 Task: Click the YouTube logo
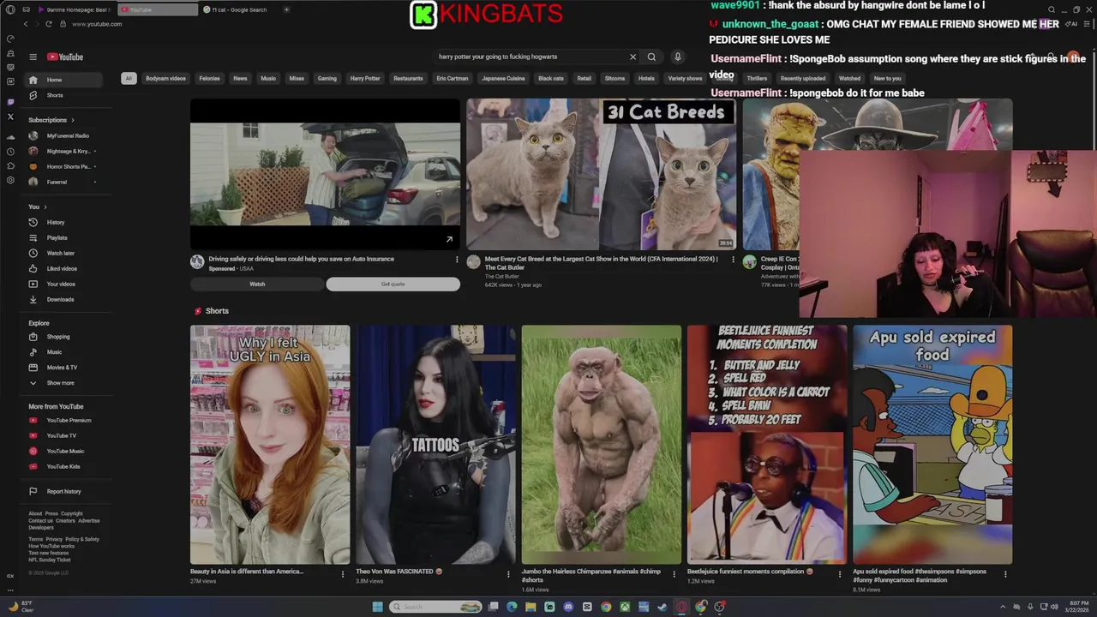65,57
